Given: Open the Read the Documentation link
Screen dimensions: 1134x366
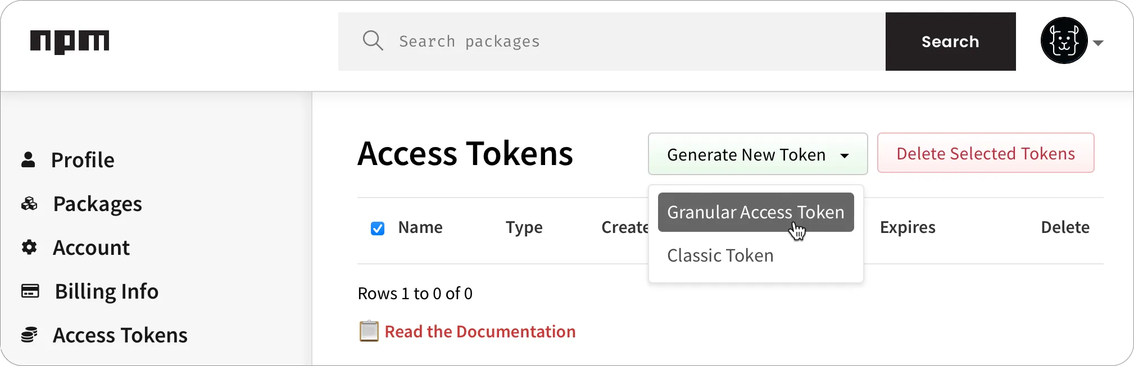Looking at the screenshot, I should [x=480, y=331].
